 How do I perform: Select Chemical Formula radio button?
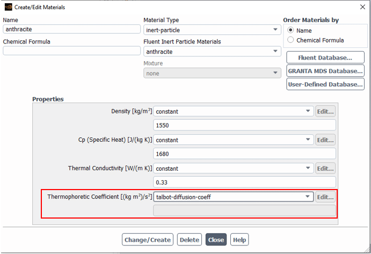click(x=291, y=40)
